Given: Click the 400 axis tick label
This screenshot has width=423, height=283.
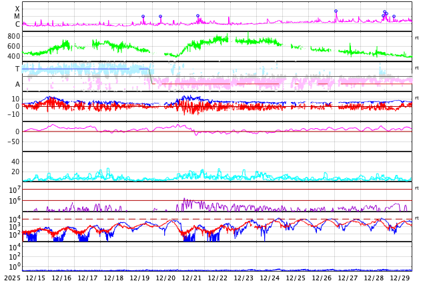Looking at the screenshot, I should pos(13,57).
